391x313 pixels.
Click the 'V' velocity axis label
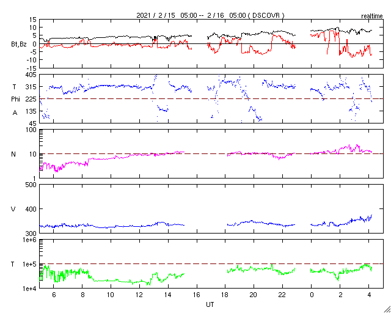coord(13,209)
